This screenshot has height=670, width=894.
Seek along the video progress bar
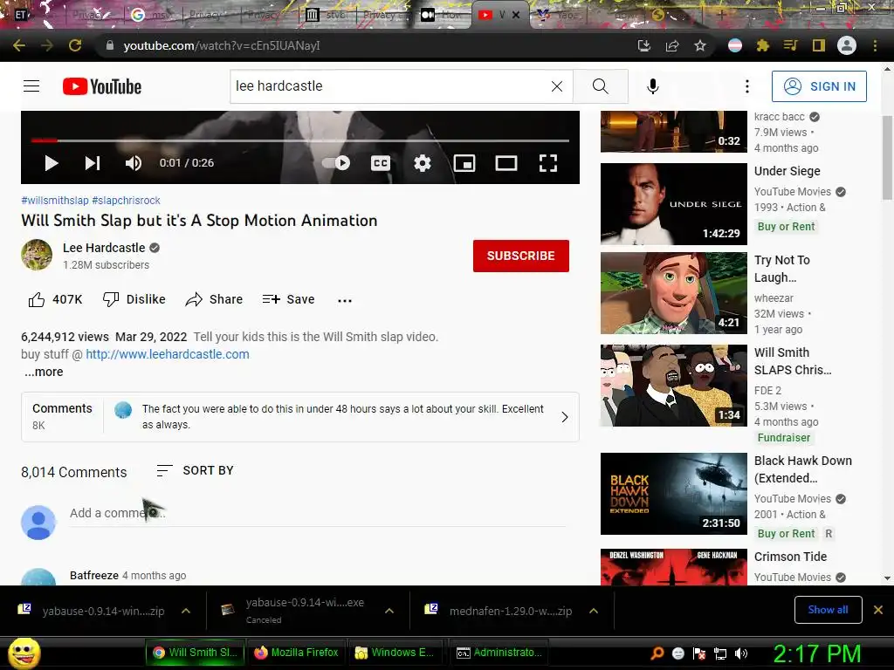(300, 140)
